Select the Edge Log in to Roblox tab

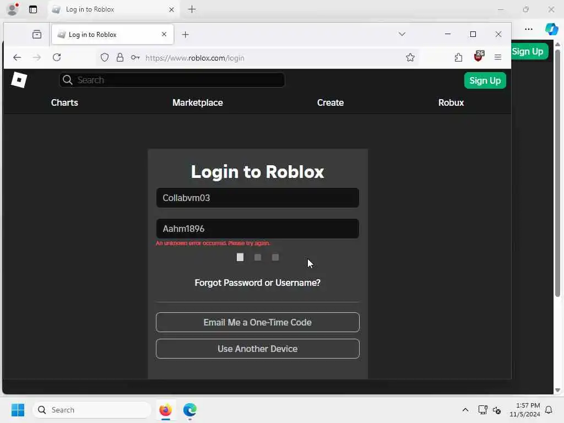(x=113, y=9)
